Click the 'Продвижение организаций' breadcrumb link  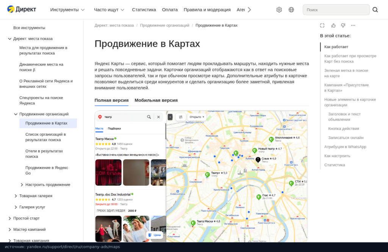pyautogui.click(x=164, y=25)
